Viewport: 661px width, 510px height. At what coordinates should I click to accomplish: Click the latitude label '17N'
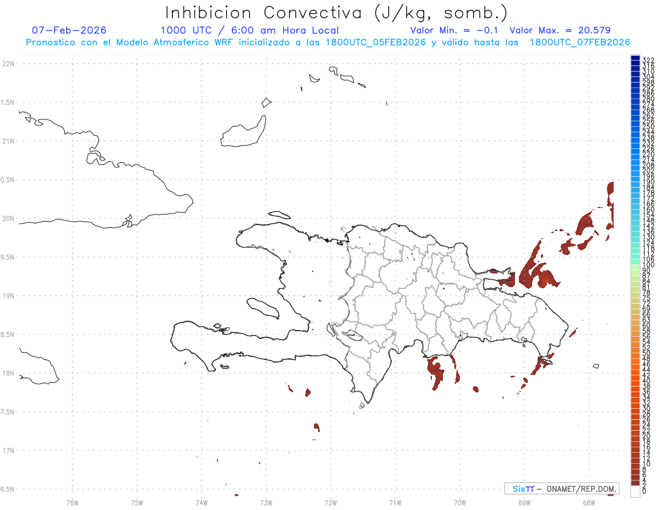pos(8,451)
